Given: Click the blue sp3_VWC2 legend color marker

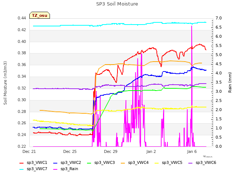Looking at the screenshot, I should (55, 163).
